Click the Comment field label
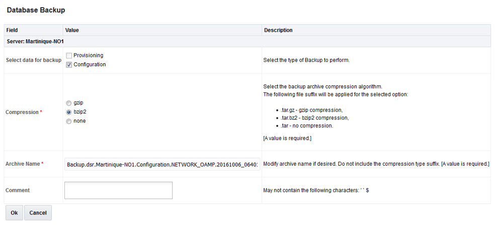Viewport: 495px width, 227px height. 18,190
